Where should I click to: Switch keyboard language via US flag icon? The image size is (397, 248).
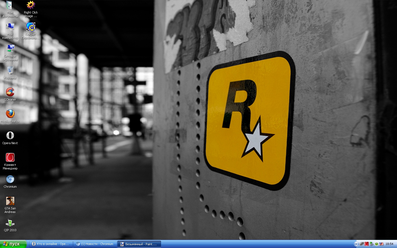pos(381,244)
